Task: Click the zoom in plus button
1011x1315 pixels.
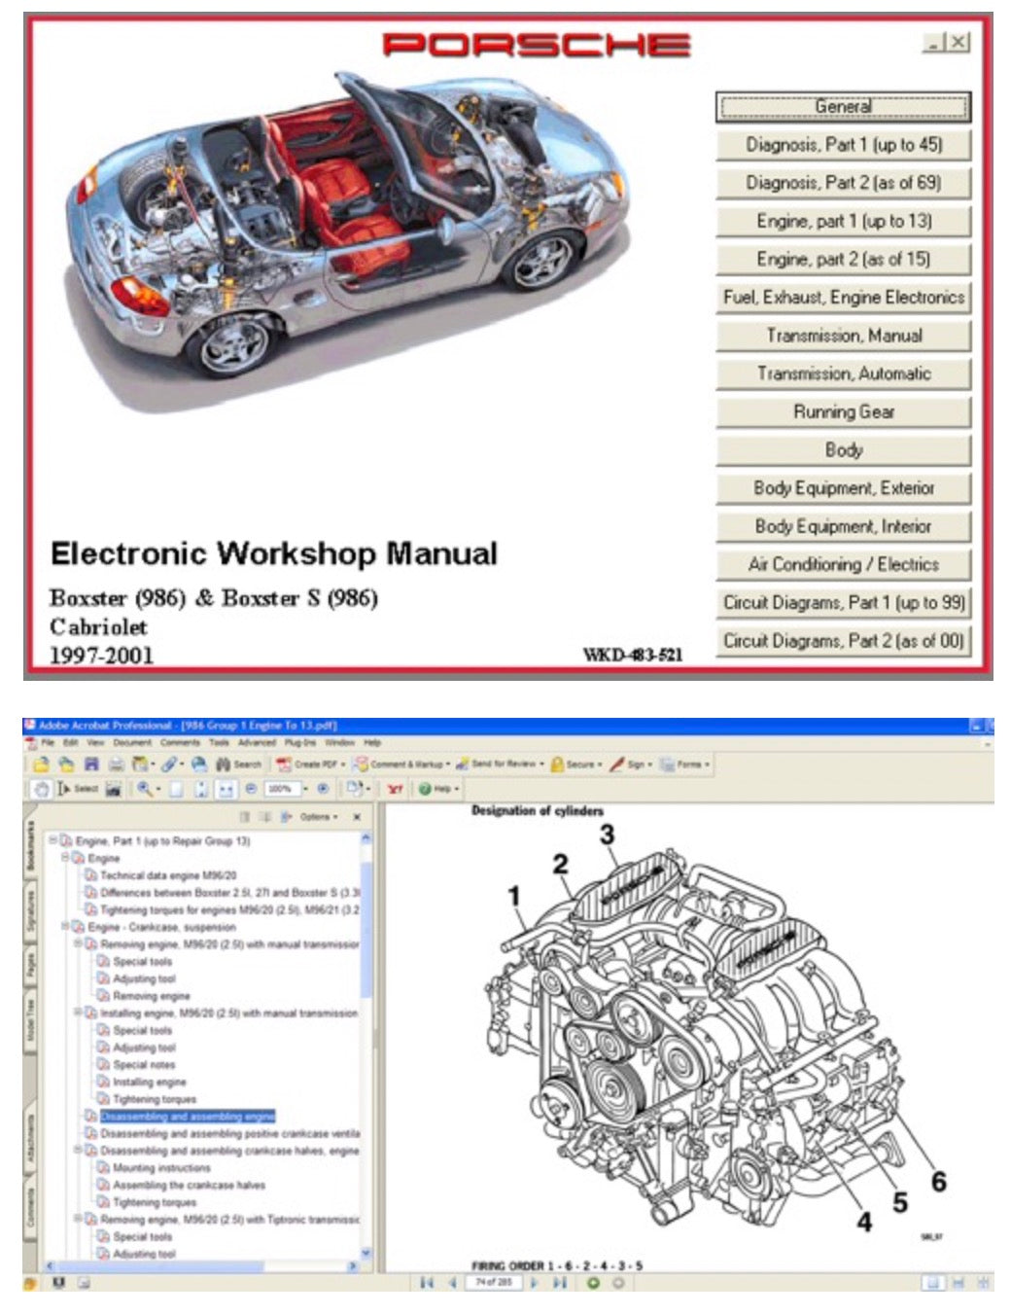Action: click(x=323, y=789)
